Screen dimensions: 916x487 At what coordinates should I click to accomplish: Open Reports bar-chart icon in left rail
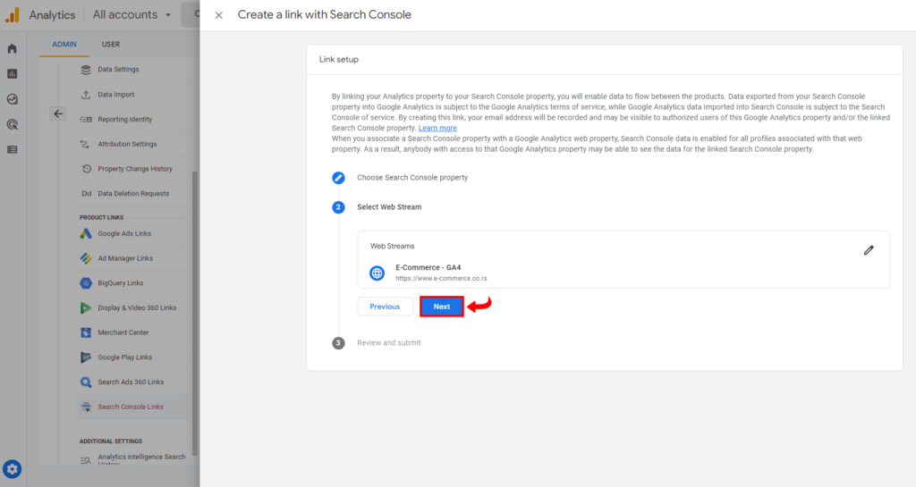click(x=12, y=73)
